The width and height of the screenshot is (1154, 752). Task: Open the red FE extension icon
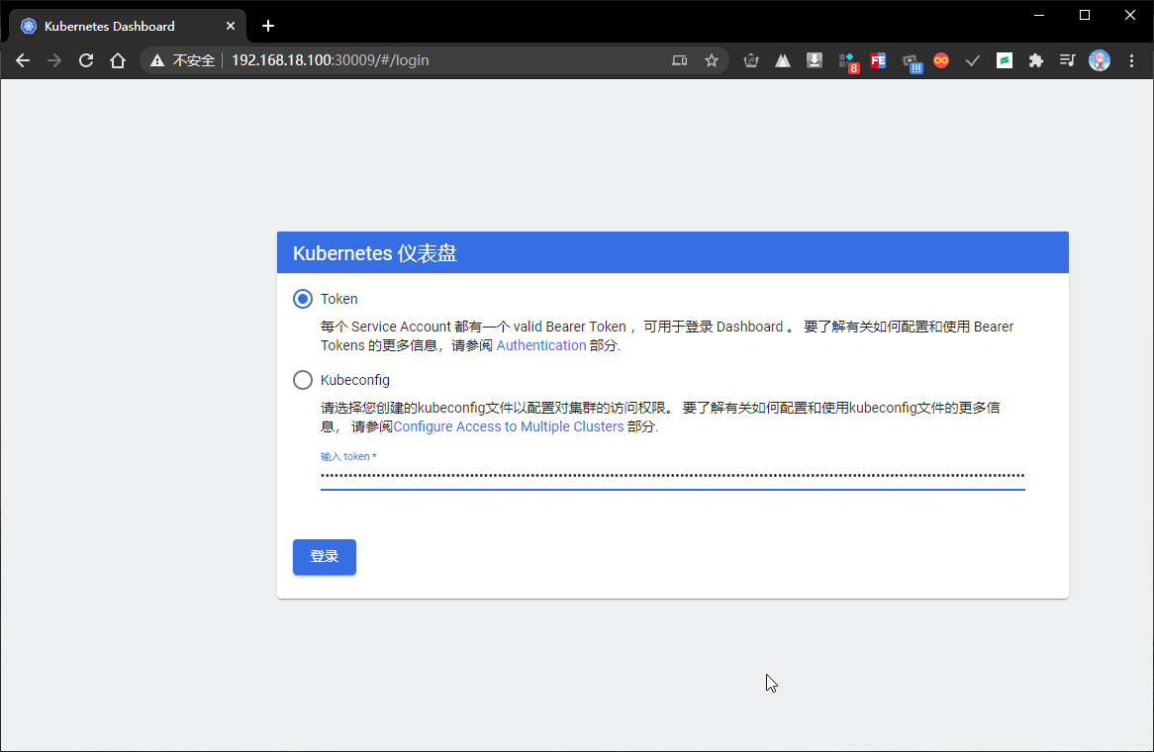877,60
